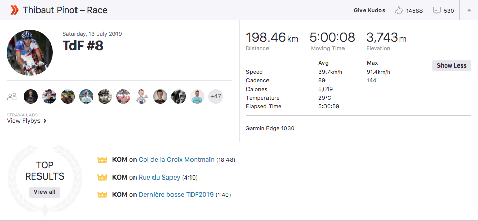Click the 5:00:59 elapsed time value
Screen dimensions: 478x221
coord(329,106)
